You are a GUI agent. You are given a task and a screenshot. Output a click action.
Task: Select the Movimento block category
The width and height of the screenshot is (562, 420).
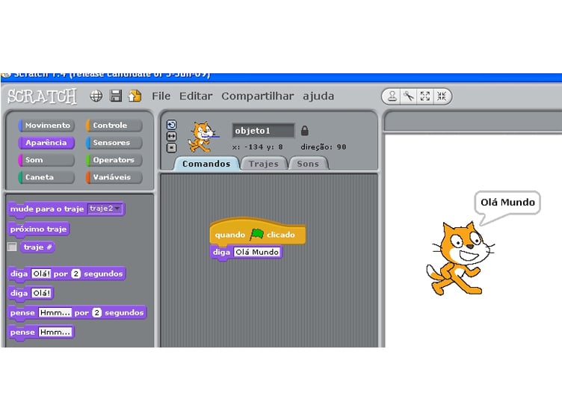tap(46, 126)
